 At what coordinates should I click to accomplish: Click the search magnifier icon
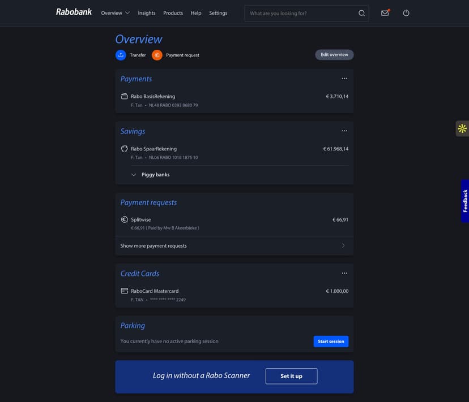point(361,12)
